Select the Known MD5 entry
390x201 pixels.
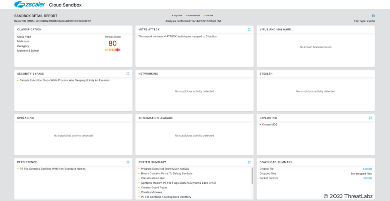click(269, 124)
